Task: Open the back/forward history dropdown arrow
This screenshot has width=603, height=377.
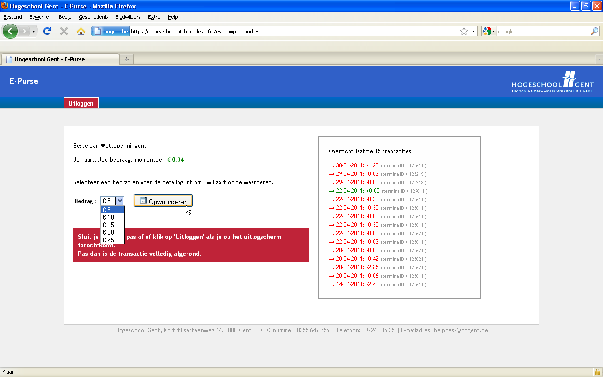Action: 33,32
